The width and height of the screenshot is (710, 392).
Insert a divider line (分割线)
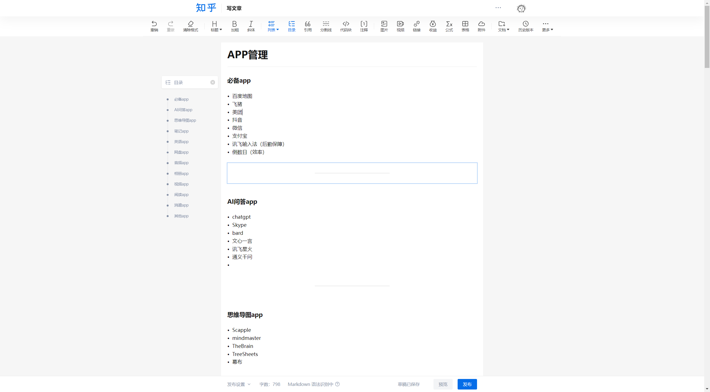point(326,26)
